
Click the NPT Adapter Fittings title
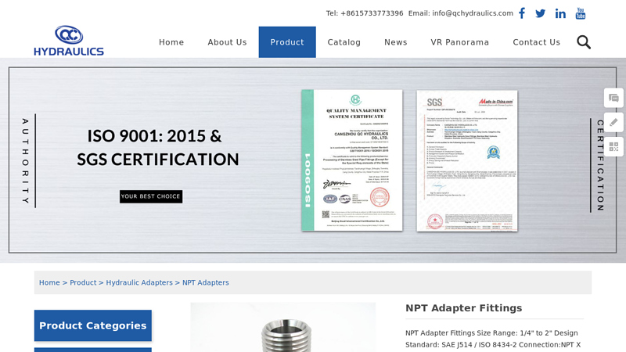click(x=464, y=308)
